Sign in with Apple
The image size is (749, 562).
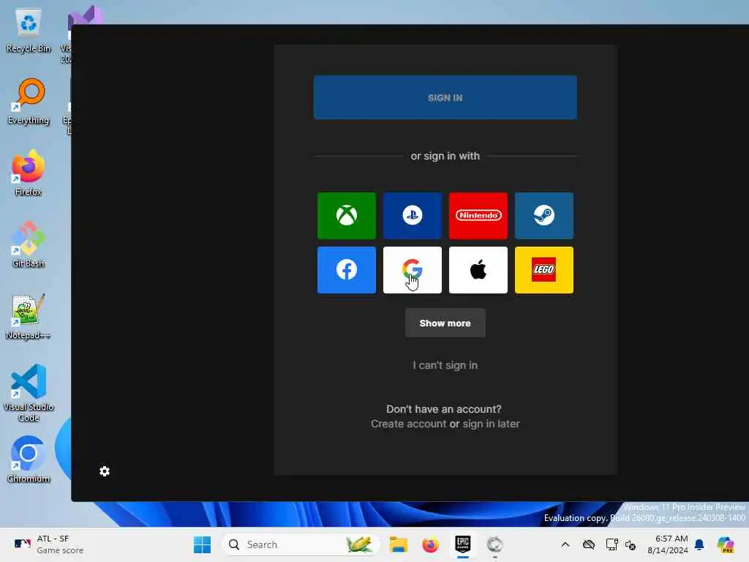(478, 270)
